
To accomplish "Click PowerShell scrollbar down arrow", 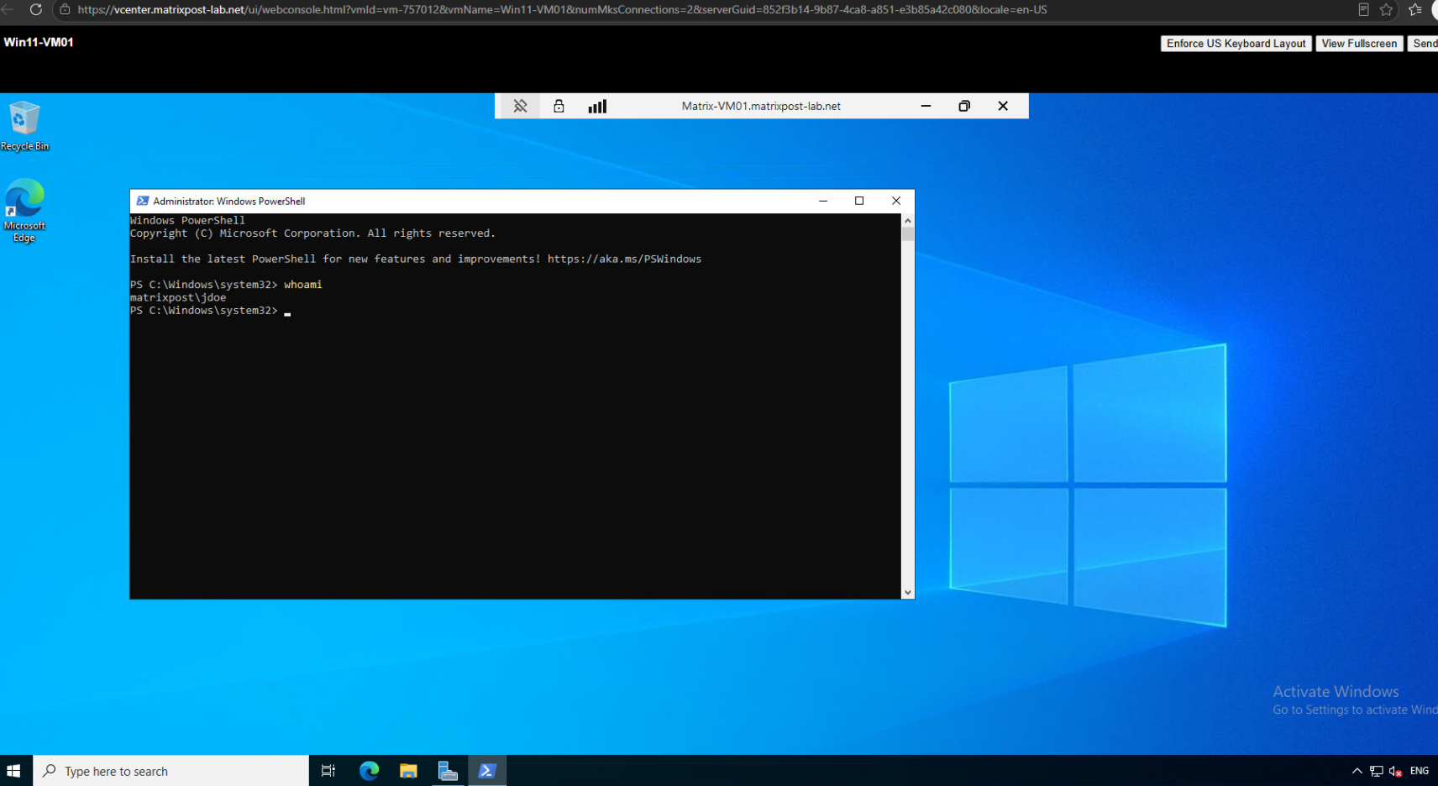I will [907, 592].
